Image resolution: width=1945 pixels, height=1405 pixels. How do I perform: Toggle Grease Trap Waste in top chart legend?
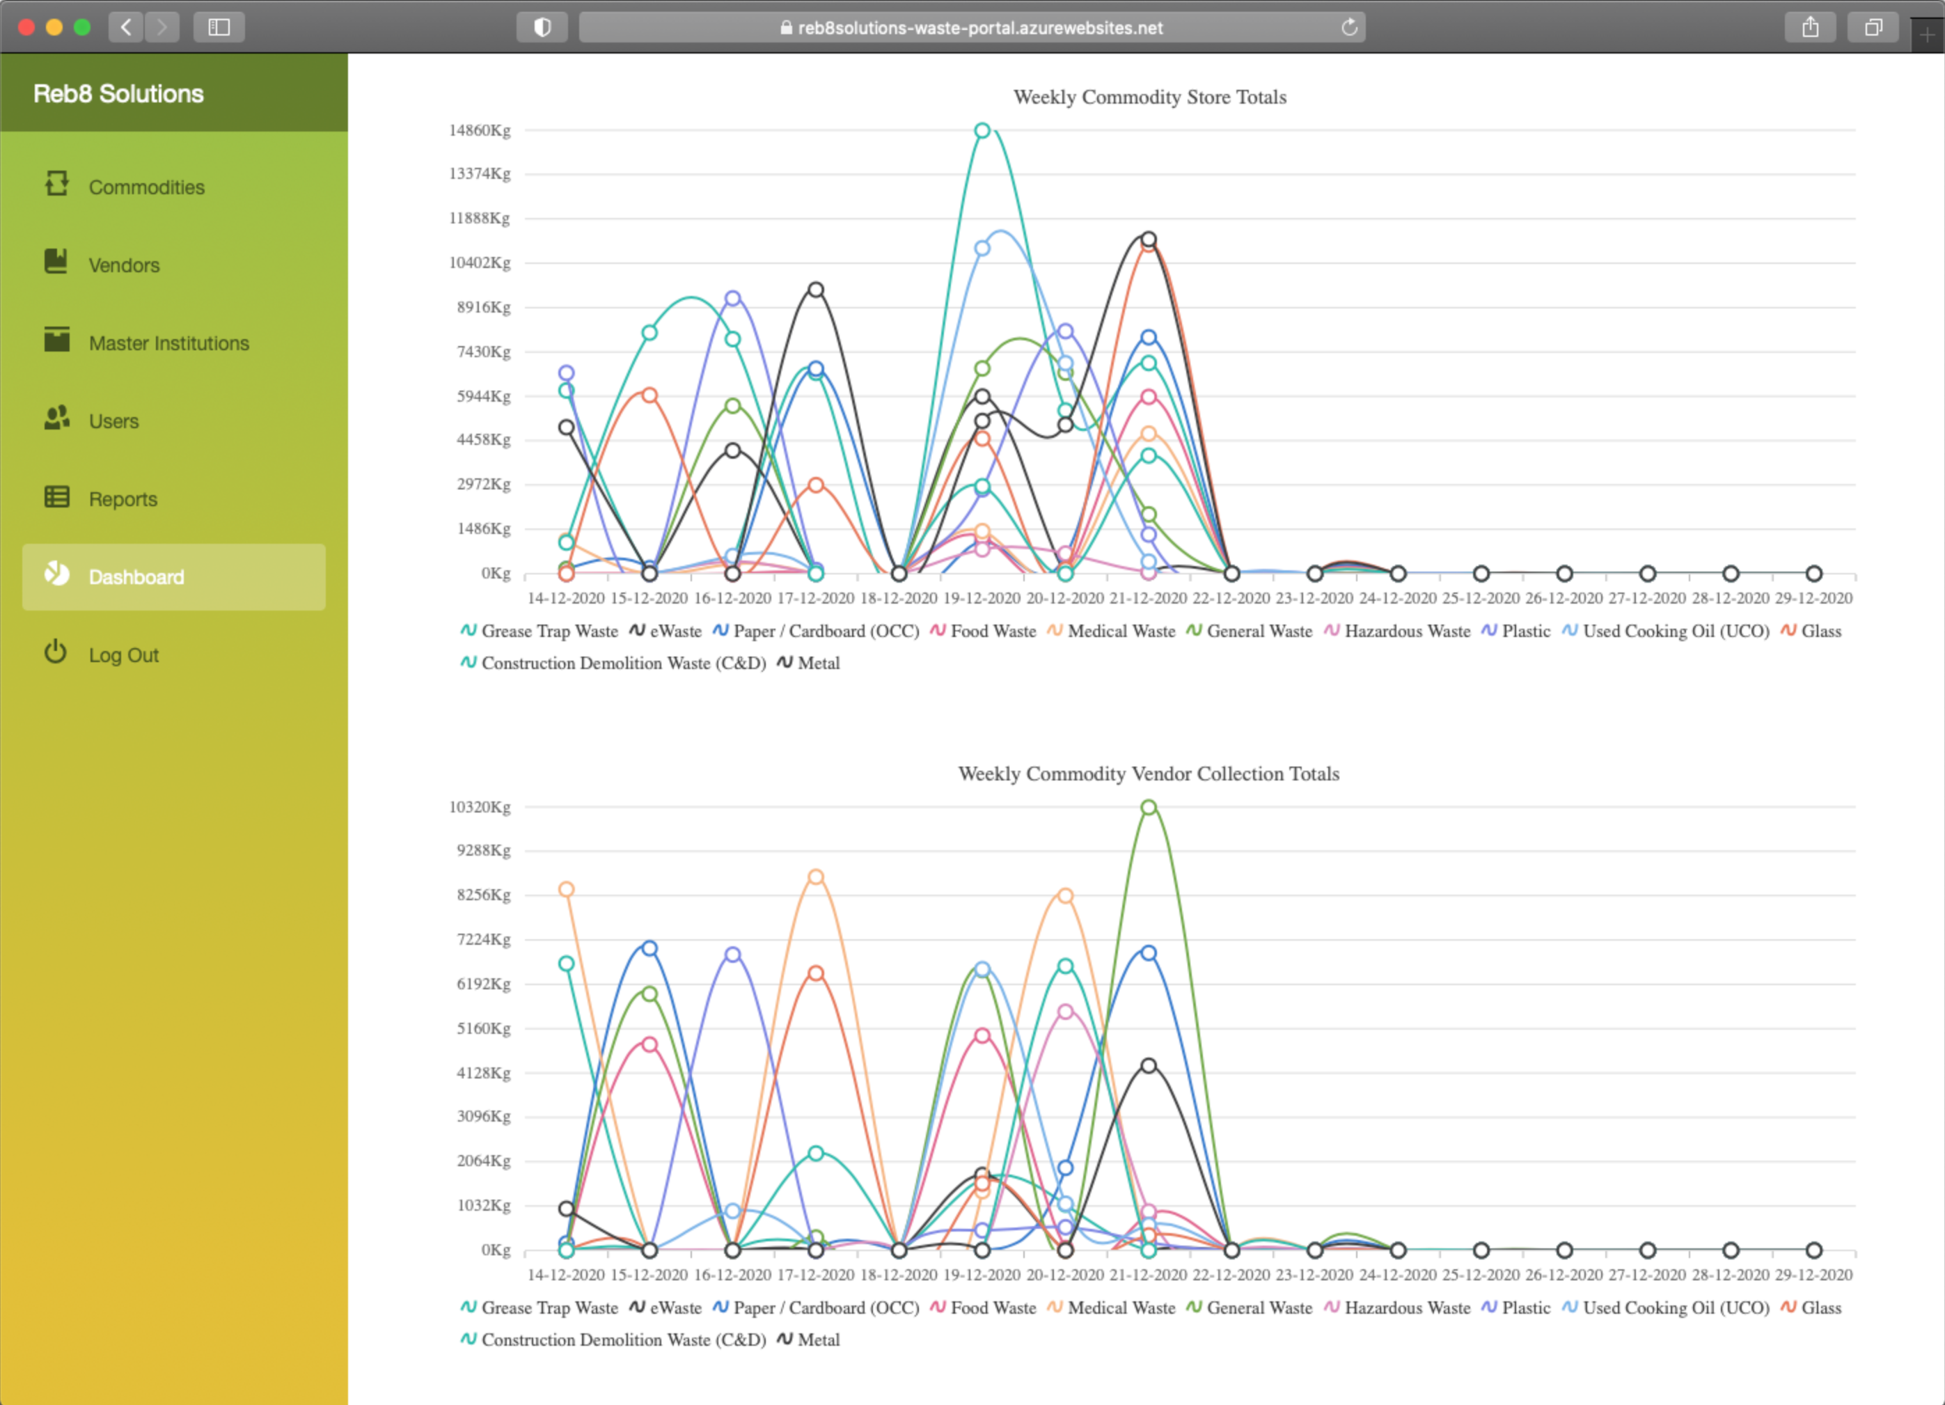tap(549, 631)
